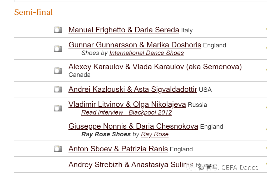Viewport: 267px width, 179px height.
Task: View photos icon for Andrei Kazlouski
Action: tap(58, 89)
